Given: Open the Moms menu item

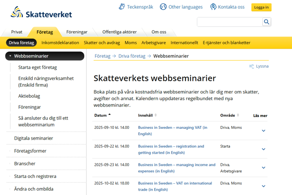Looking at the screenshot, I should [130, 43].
